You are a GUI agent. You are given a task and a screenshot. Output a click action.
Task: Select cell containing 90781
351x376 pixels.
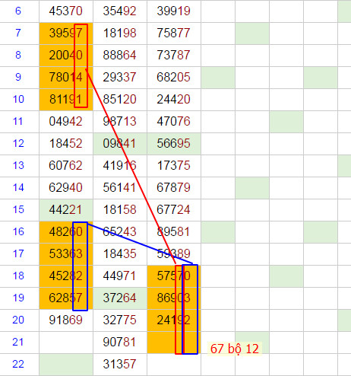tap(120, 343)
